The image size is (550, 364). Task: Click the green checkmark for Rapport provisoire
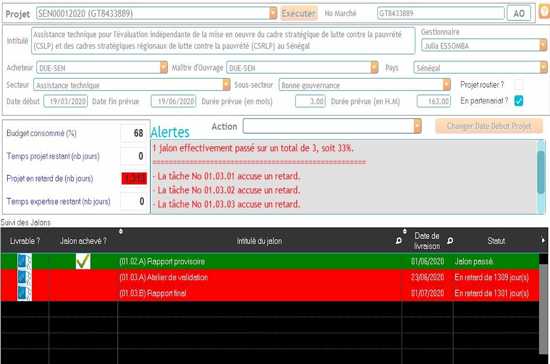[83, 262]
